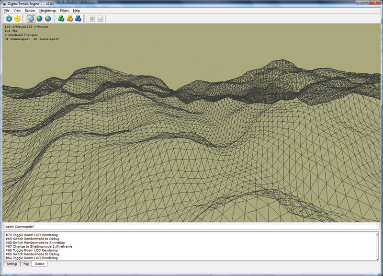
Task: Select the textured light globe icon
Action: point(48,19)
